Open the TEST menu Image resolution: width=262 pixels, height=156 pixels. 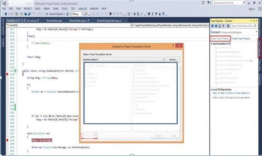(x=73, y=9)
